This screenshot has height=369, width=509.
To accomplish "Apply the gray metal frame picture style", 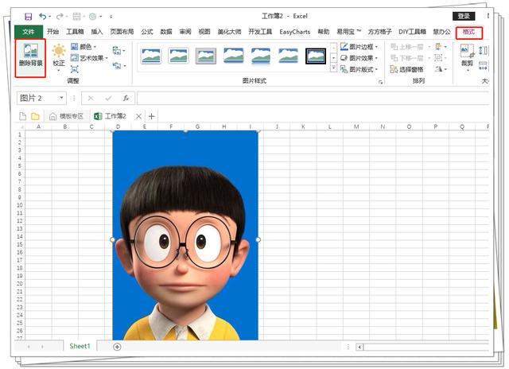I will pos(206,56).
